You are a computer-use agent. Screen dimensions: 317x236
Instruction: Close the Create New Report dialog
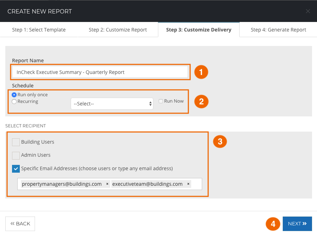(308, 11)
